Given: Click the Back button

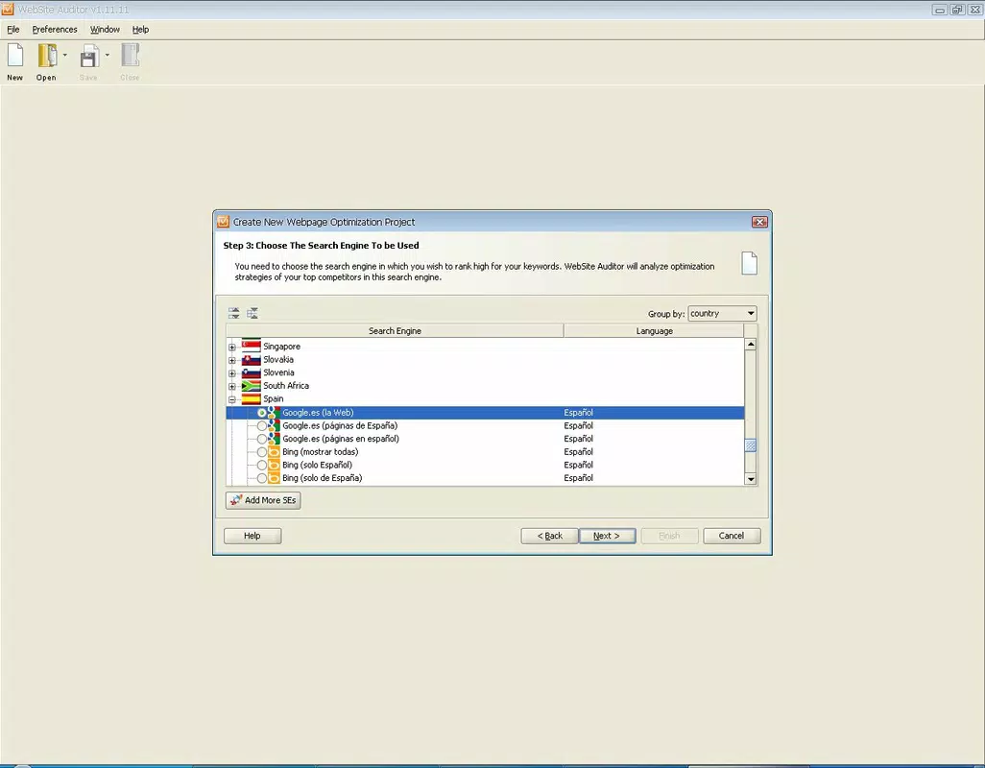Looking at the screenshot, I should tap(550, 536).
